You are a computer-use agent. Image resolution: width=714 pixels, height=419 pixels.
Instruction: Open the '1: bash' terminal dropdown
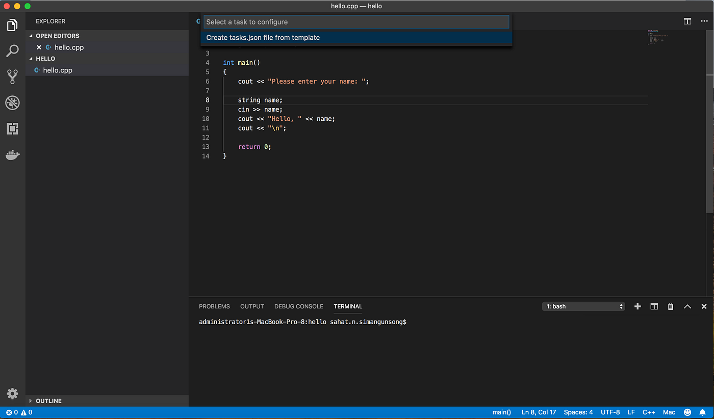[583, 306]
